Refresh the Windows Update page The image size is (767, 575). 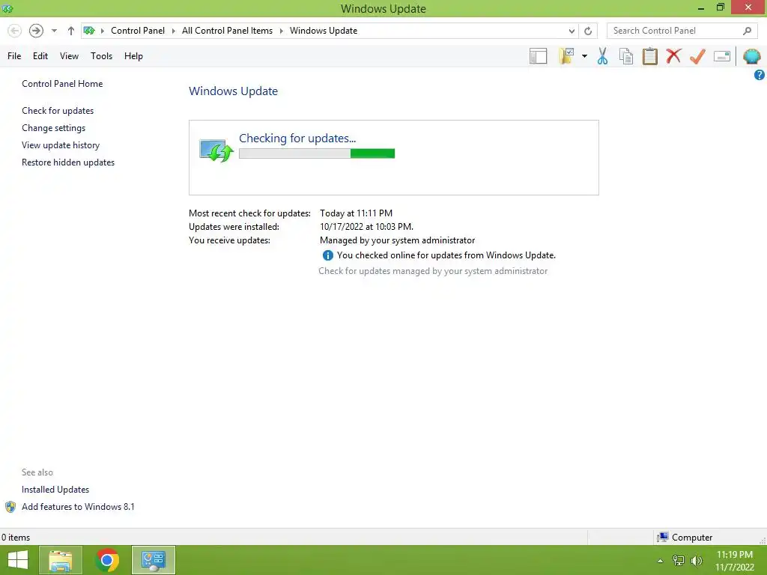point(588,31)
